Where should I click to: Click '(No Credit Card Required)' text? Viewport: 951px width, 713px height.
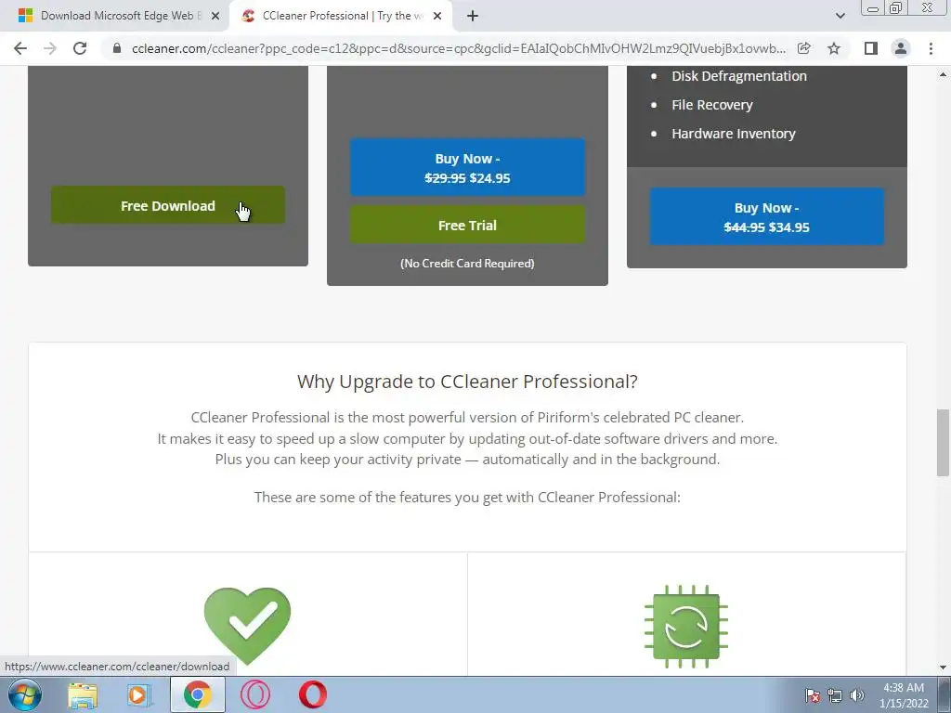pyautogui.click(x=468, y=263)
